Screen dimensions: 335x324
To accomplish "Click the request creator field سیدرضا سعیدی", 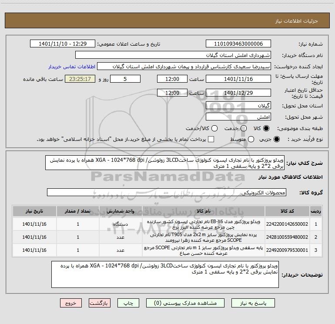I will click(x=184, y=67).
